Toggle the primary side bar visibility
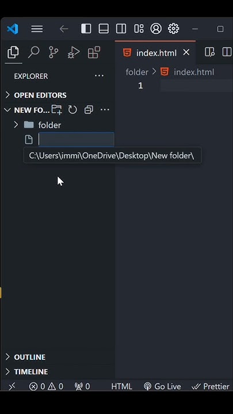This screenshot has width=233, height=414. [86, 29]
